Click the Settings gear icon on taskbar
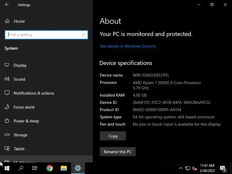This screenshot has height=174, width=232. (78, 168)
